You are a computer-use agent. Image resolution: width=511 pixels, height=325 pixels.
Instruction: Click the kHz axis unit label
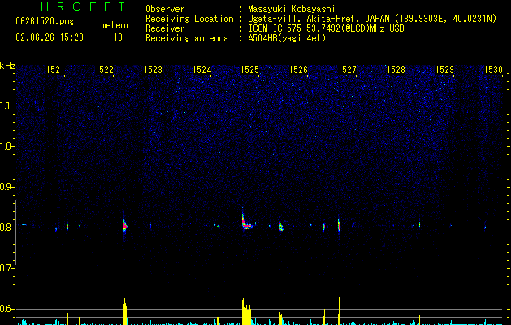[x=7, y=66]
